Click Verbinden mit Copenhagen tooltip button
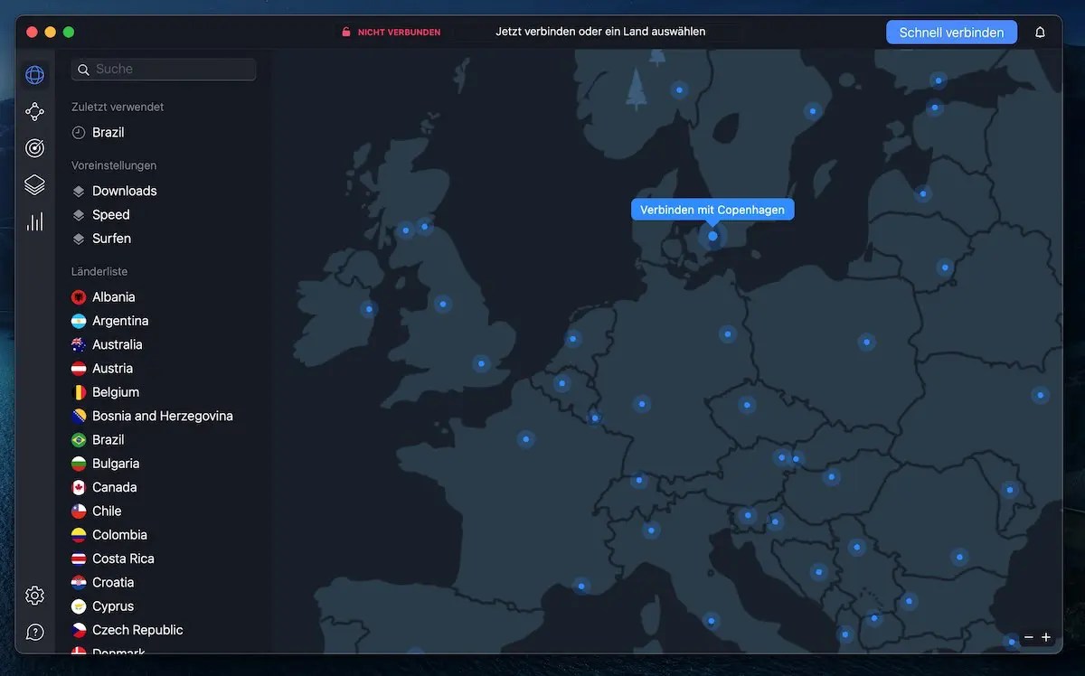Viewport: 1085px width, 676px height. pos(712,210)
